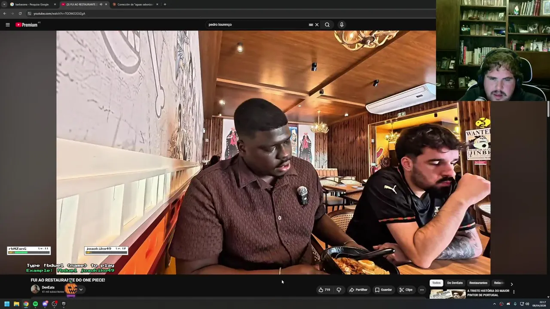Click the YouTube search box

point(257,24)
